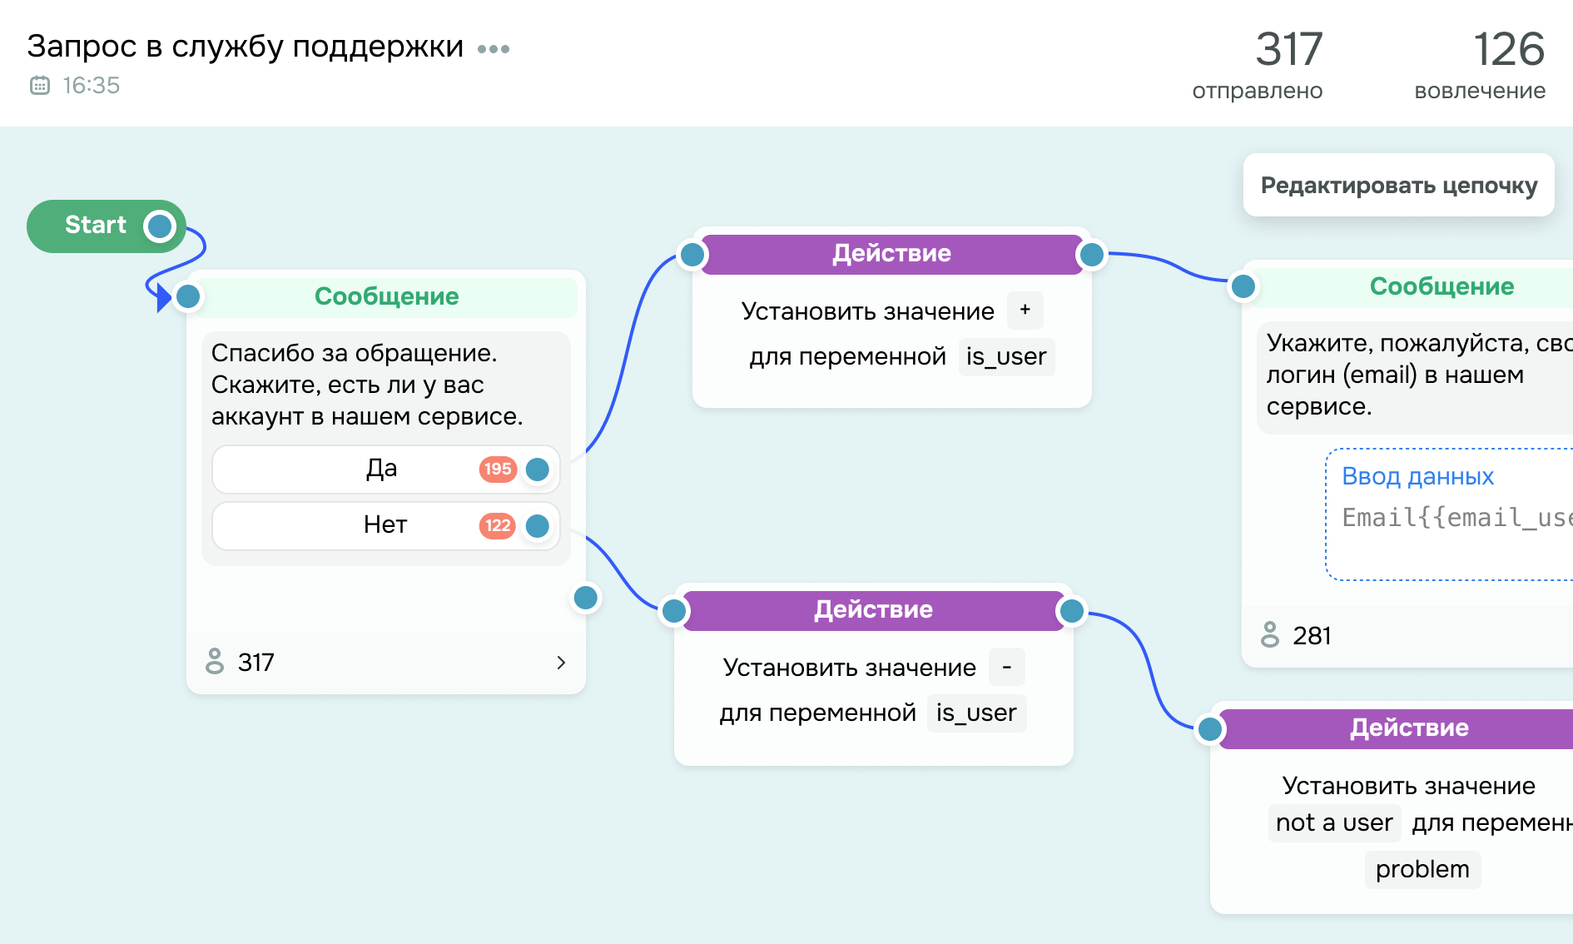Click the user icon next to 281

1270,634
